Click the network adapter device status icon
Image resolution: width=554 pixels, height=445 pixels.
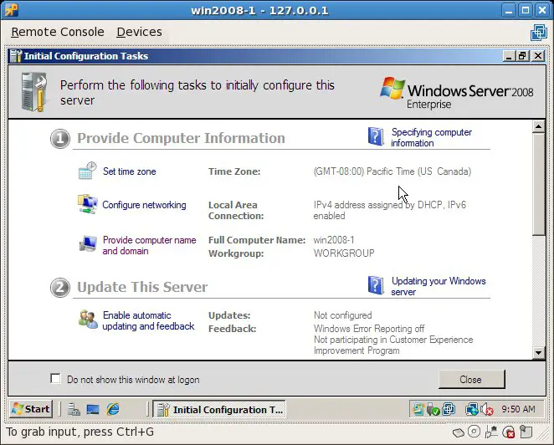pyautogui.click(x=490, y=432)
